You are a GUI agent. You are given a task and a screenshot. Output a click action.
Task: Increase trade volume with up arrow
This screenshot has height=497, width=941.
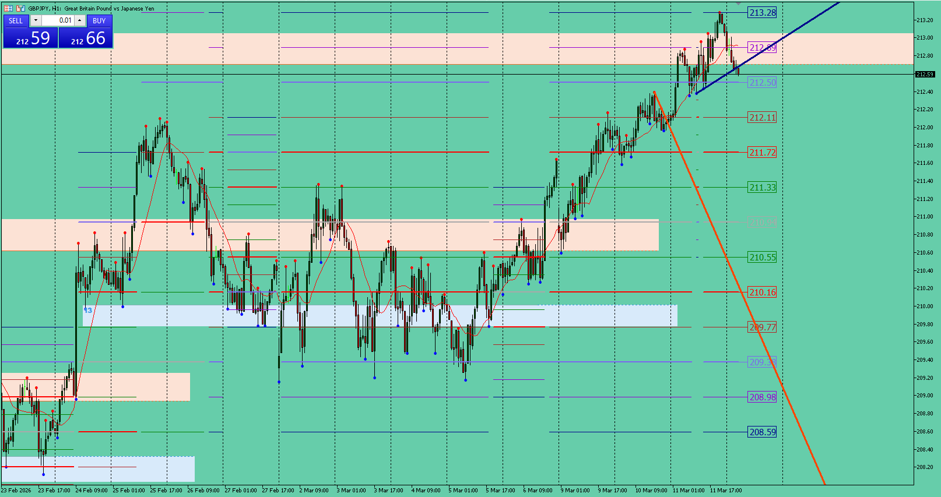(80, 20)
